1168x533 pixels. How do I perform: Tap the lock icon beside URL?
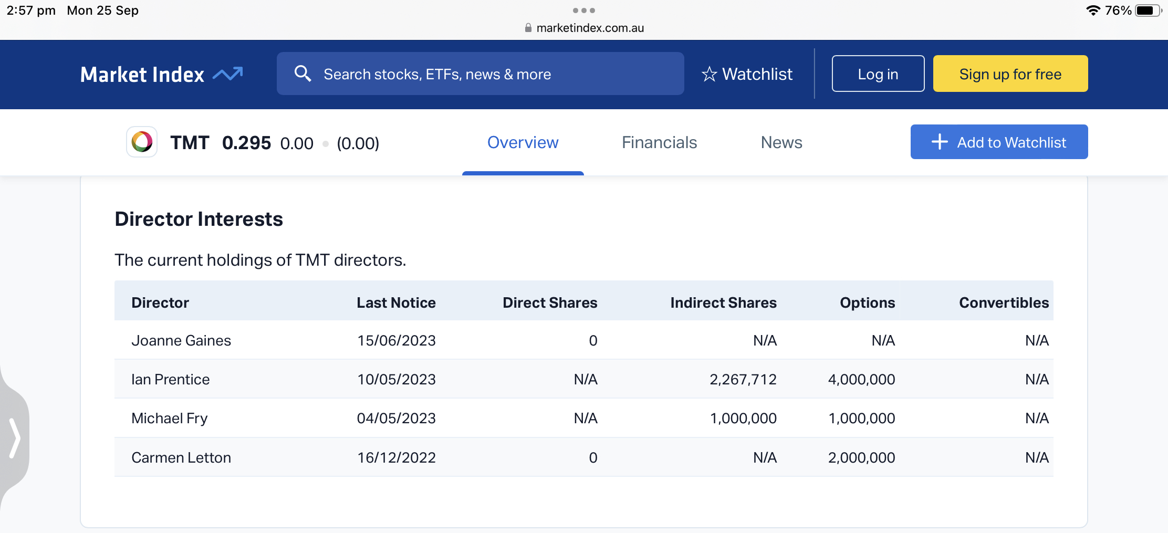click(x=528, y=28)
